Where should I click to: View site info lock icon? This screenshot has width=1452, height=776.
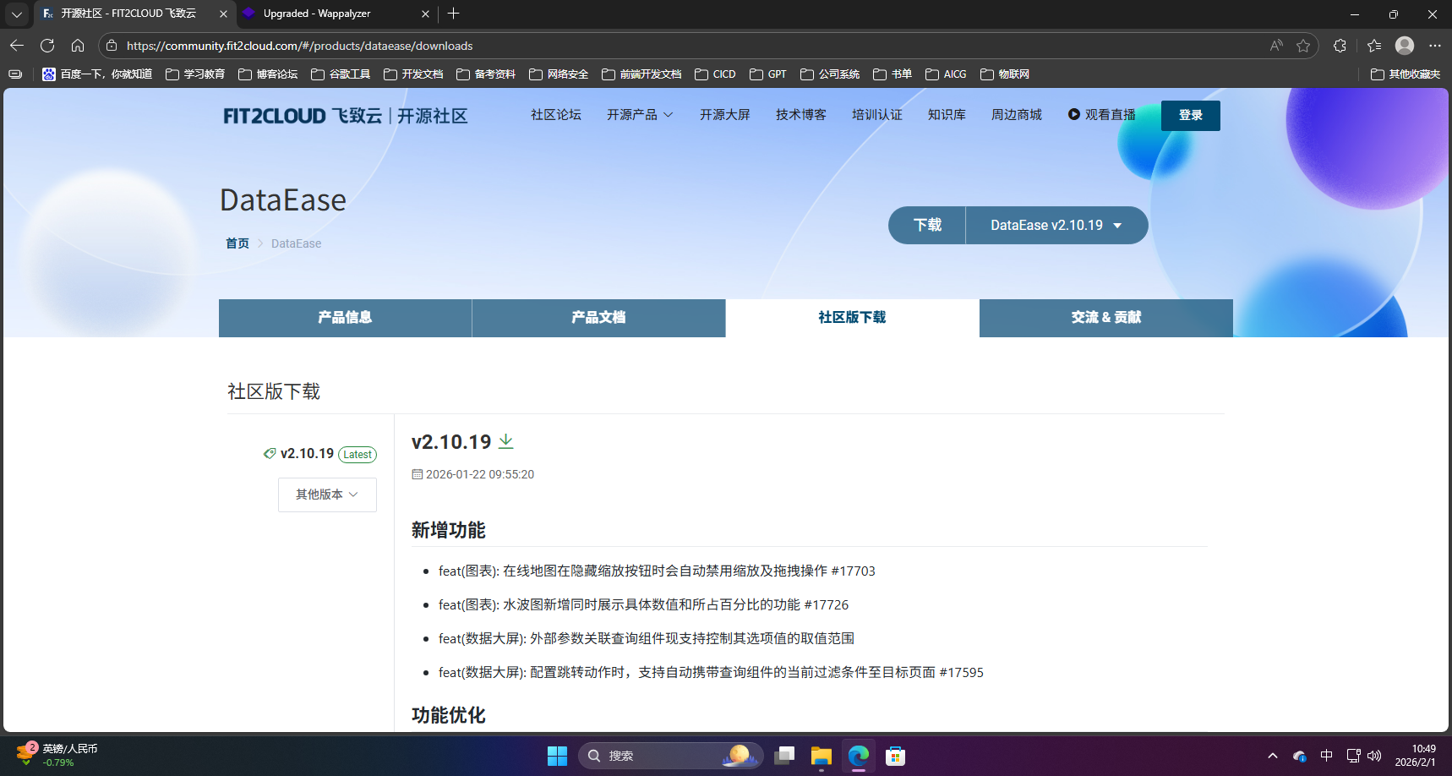[x=112, y=46]
